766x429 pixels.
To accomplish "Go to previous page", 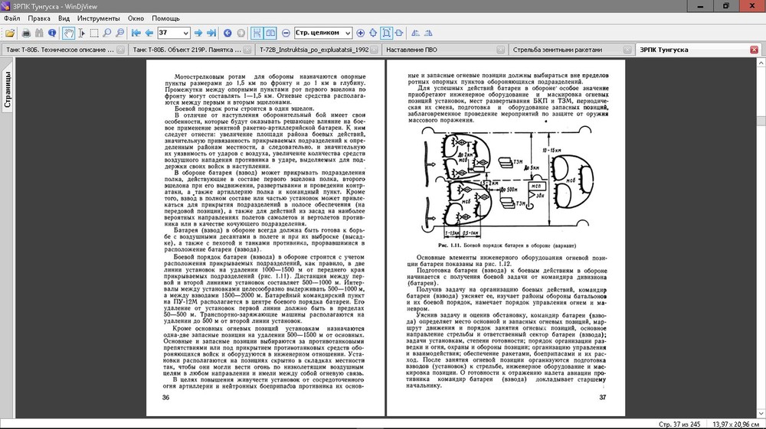I will click(x=149, y=33).
